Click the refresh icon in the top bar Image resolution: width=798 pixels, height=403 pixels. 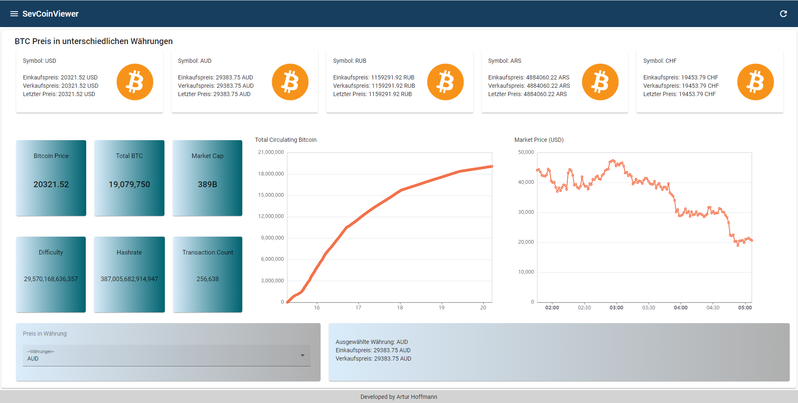click(x=783, y=13)
